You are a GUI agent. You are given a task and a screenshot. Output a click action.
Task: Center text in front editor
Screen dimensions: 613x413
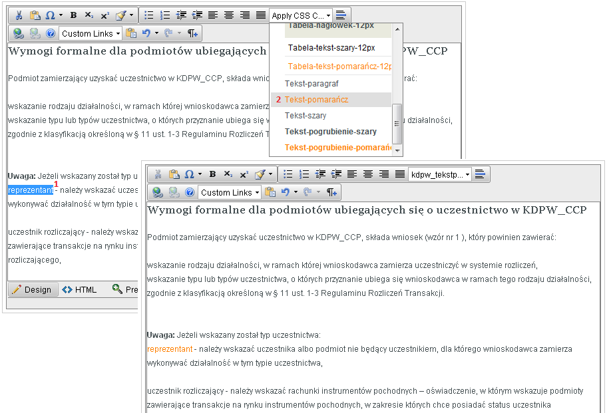368,174
